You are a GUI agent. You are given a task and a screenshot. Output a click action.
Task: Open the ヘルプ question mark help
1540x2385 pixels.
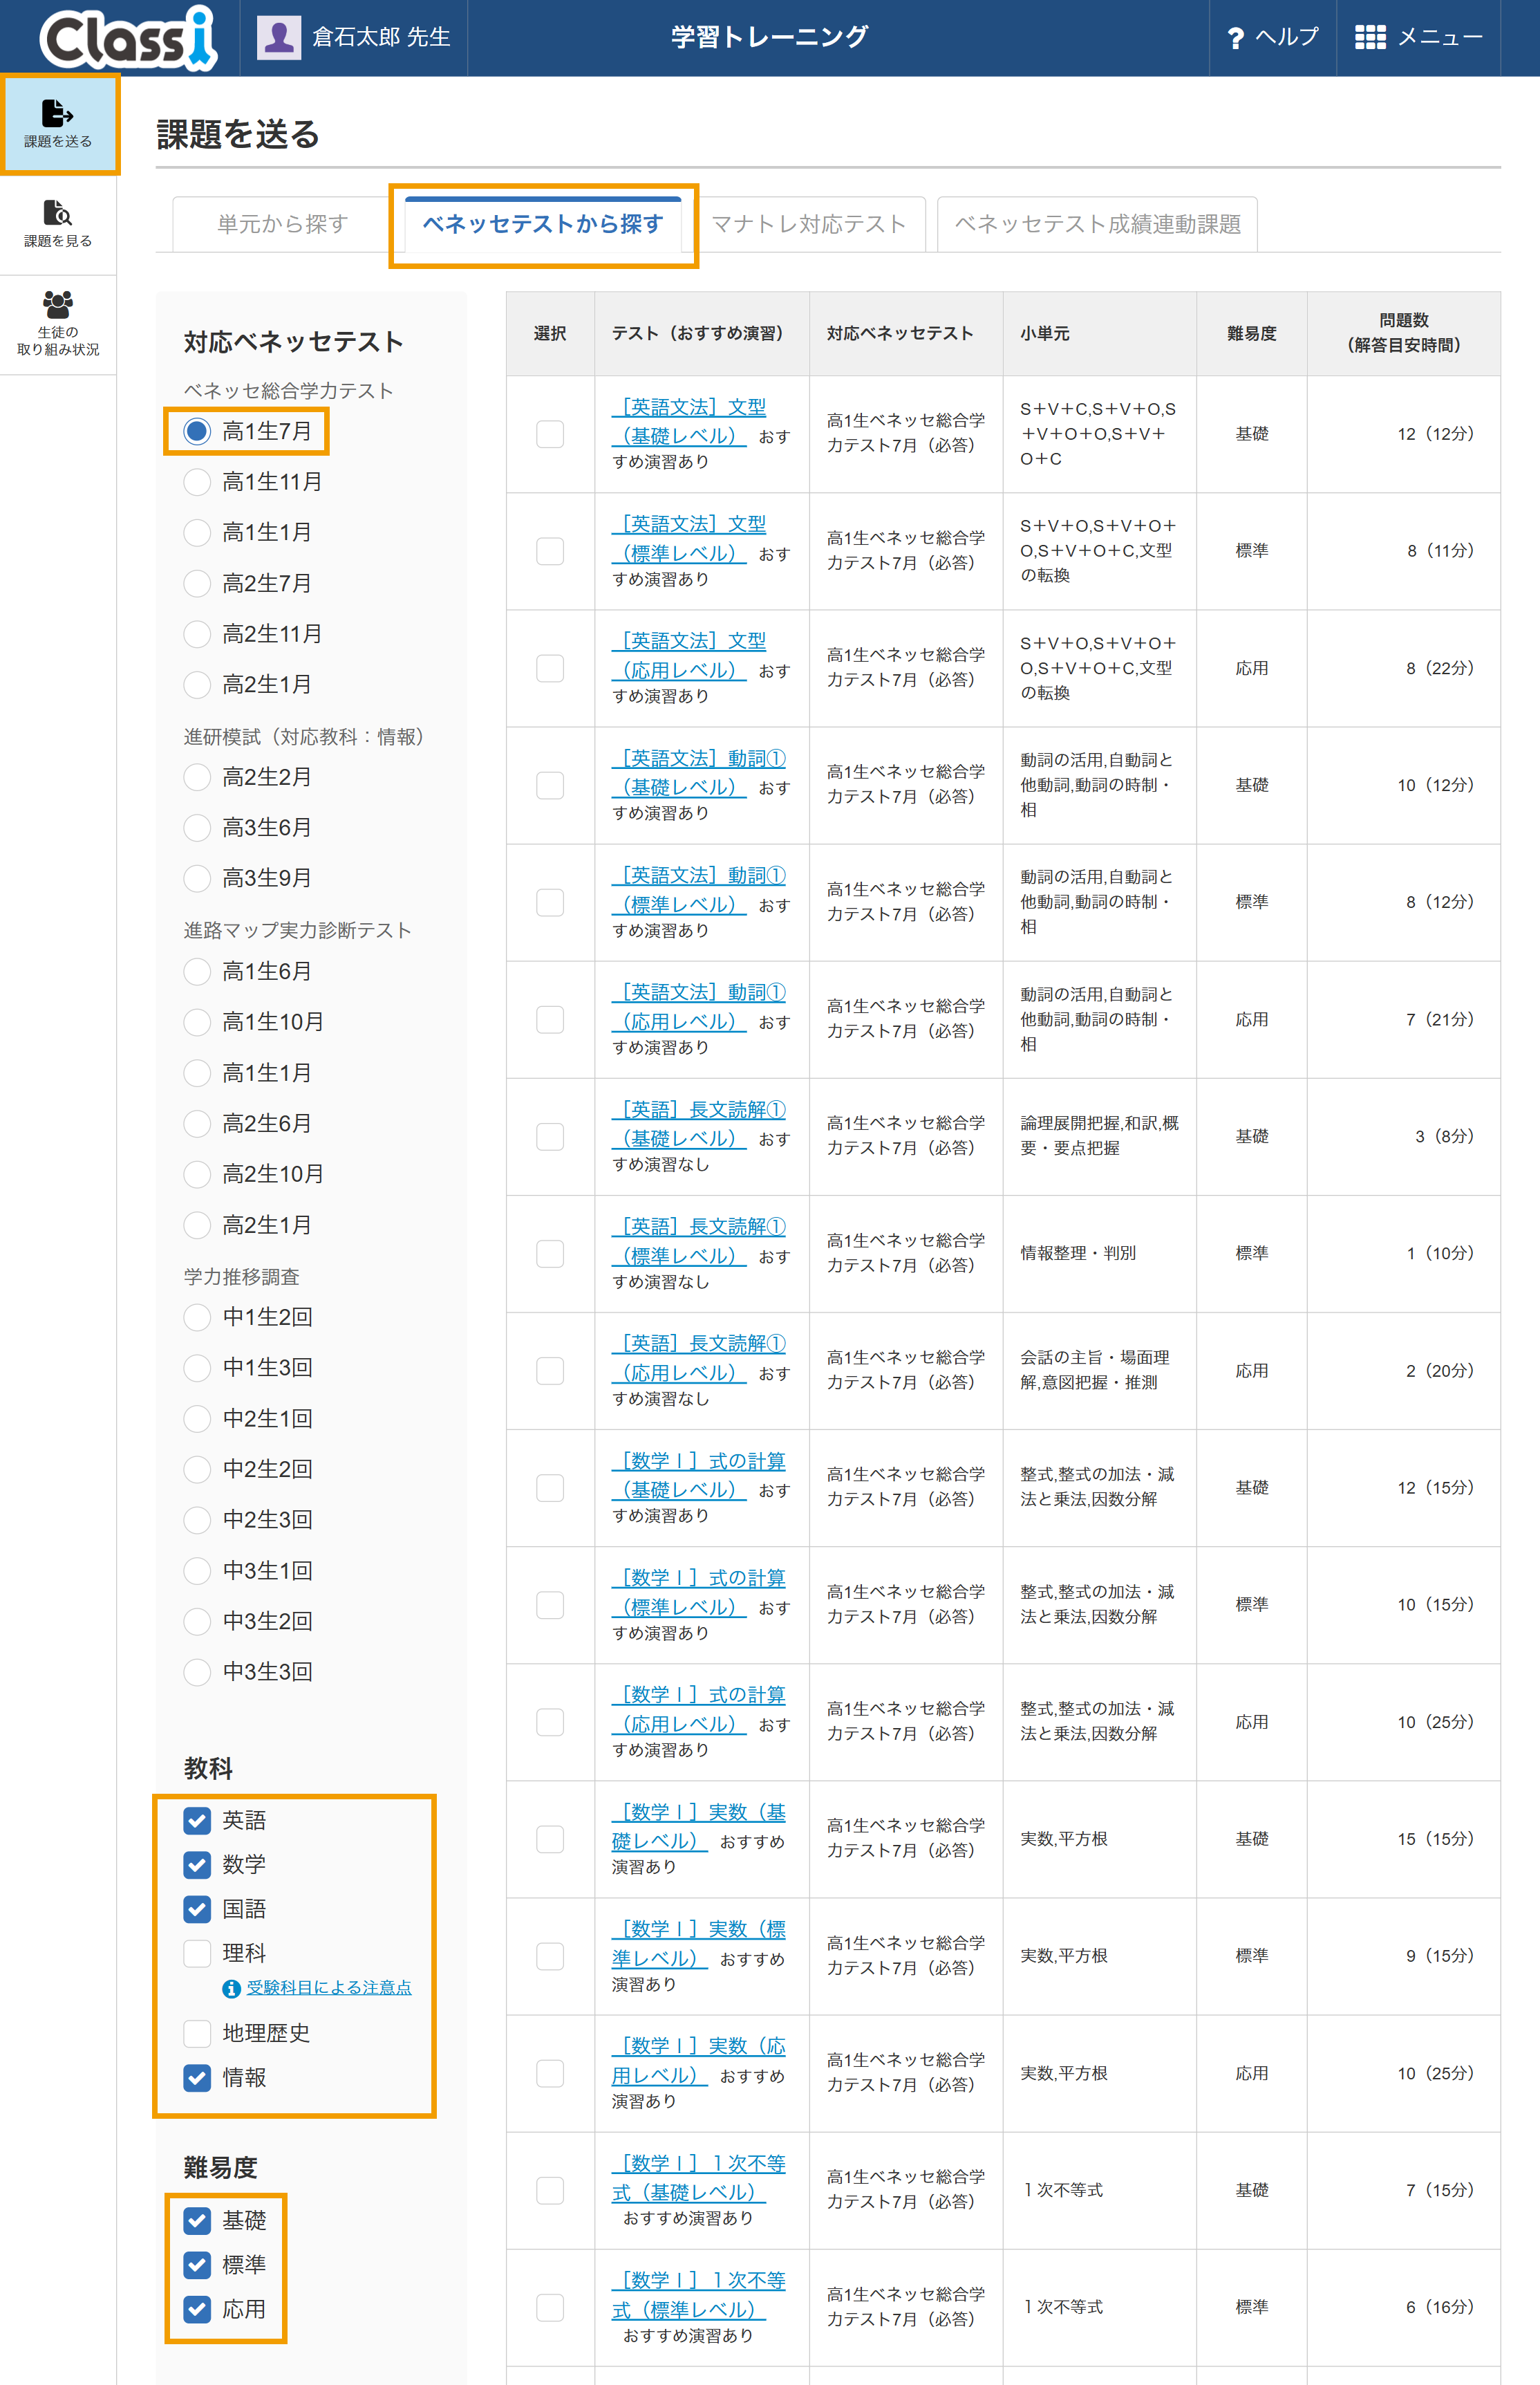1272,38
